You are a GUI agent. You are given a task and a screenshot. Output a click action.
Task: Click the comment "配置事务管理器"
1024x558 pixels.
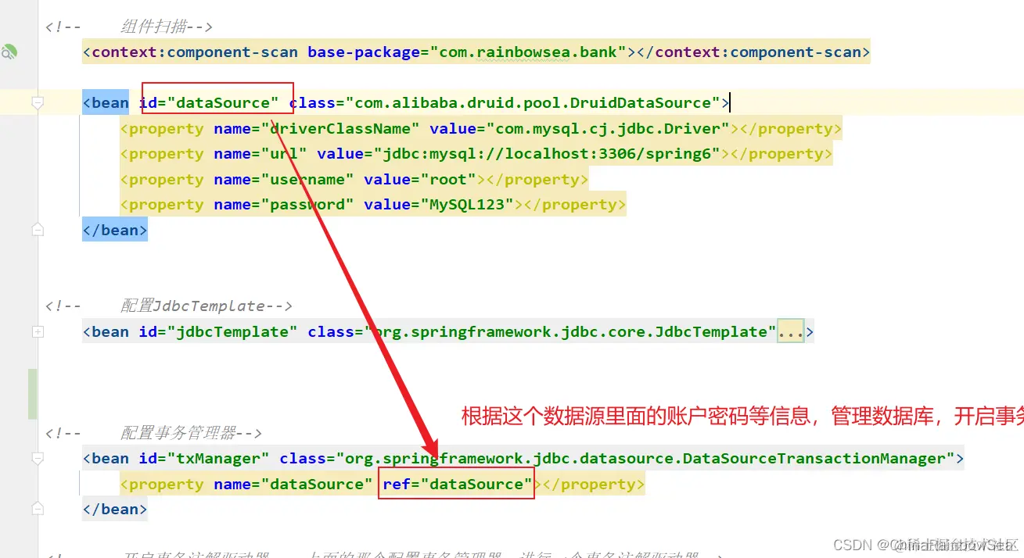(178, 433)
